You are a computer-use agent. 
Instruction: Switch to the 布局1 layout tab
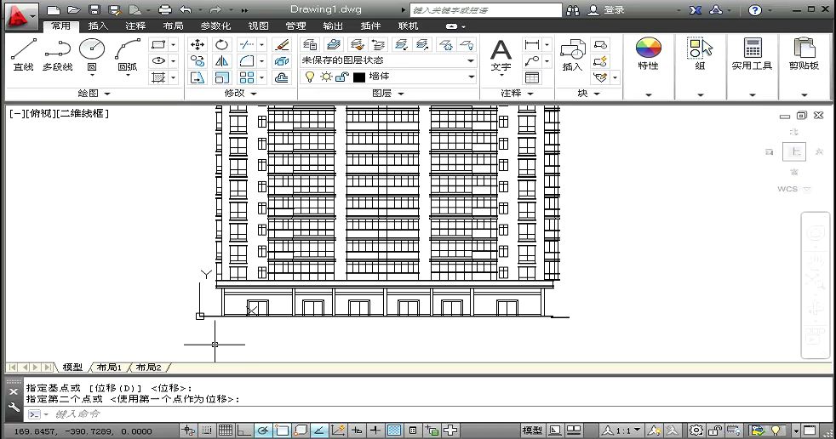(x=108, y=368)
